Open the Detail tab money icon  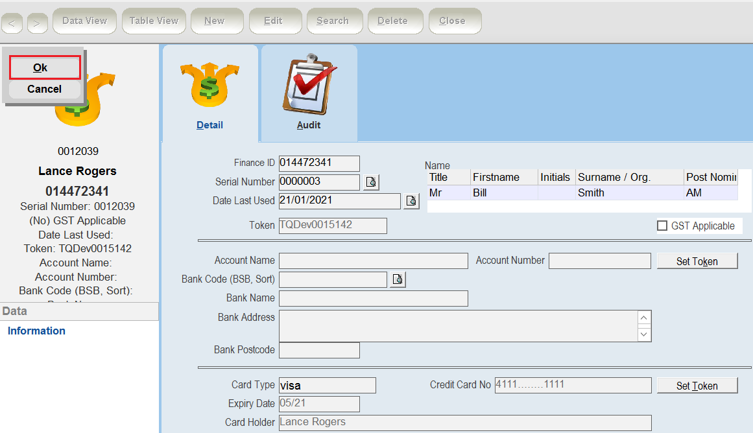coord(210,85)
